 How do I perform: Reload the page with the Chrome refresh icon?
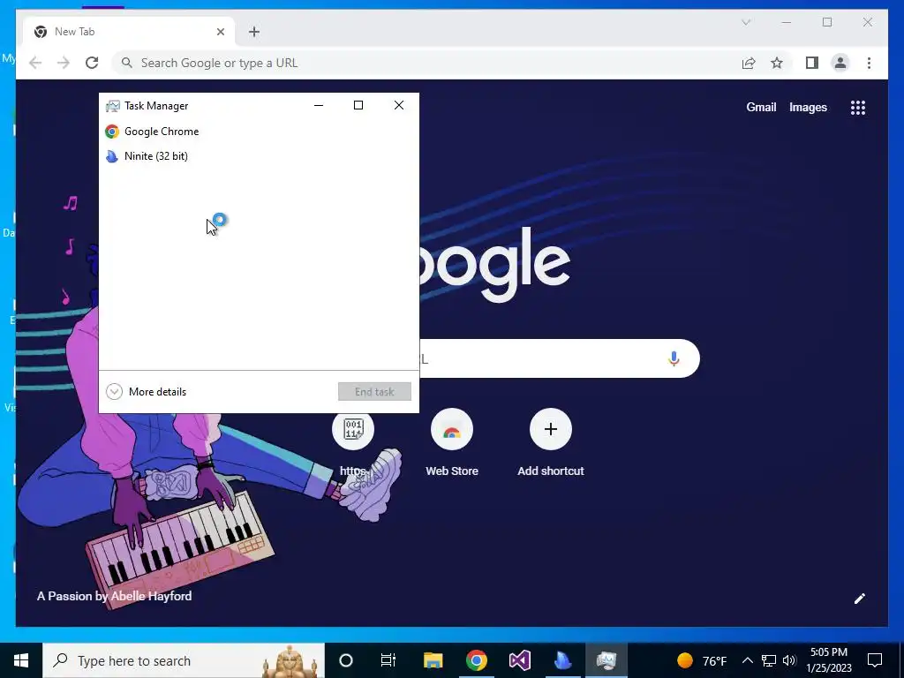point(92,63)
